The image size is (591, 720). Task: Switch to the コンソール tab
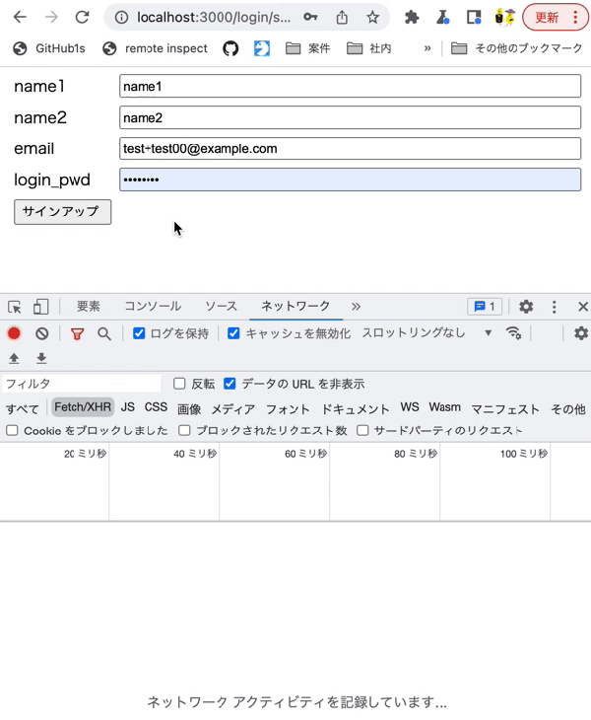(x=153, y=307)
